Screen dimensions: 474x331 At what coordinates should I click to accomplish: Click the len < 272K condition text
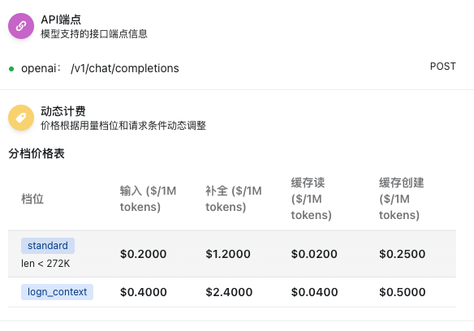tap(45, 264)
